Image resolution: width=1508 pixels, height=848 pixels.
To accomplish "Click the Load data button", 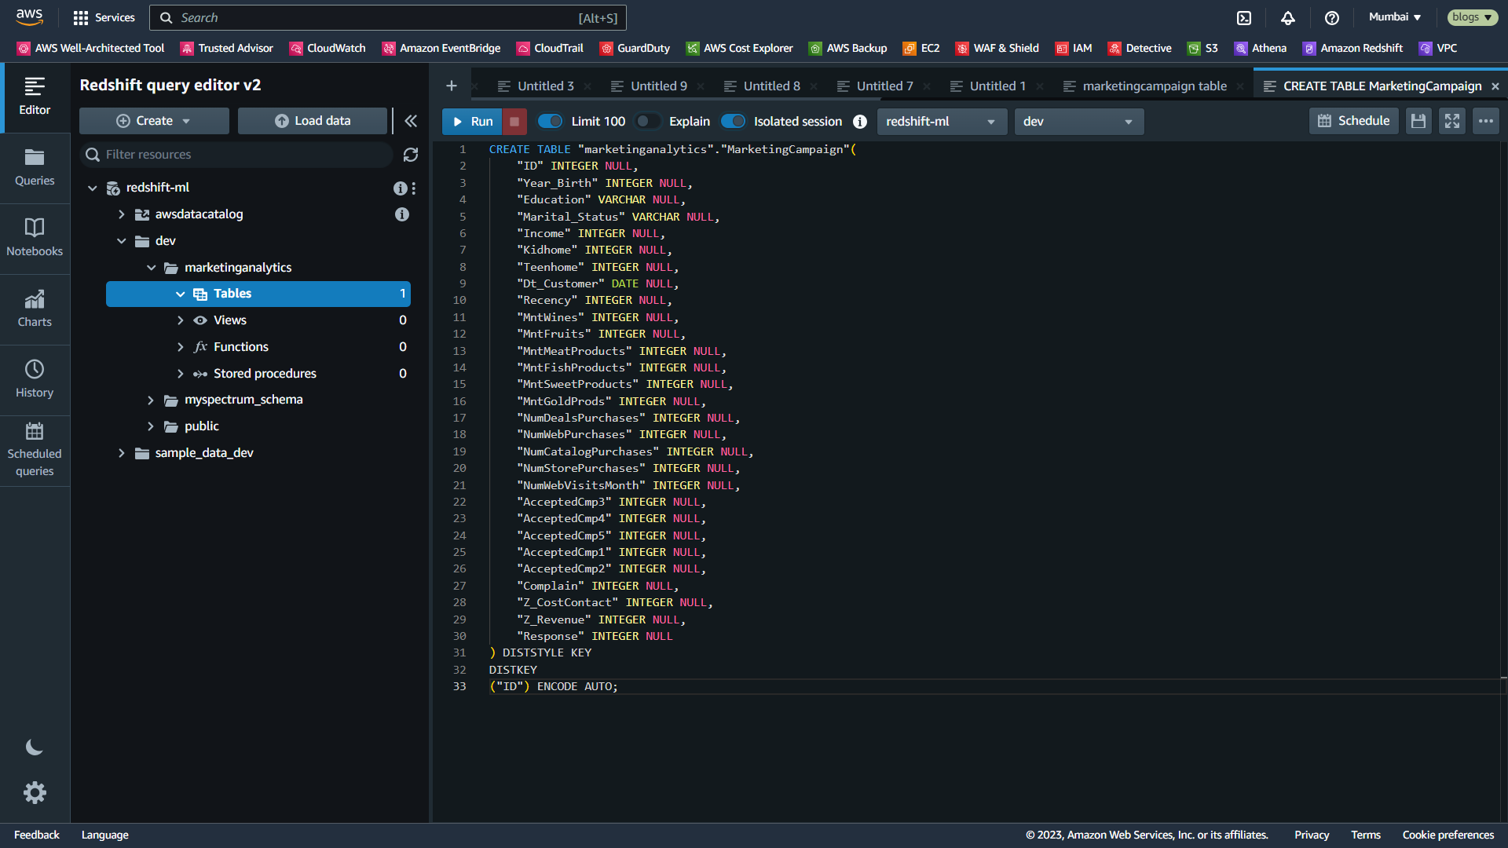I will (313, 121).
